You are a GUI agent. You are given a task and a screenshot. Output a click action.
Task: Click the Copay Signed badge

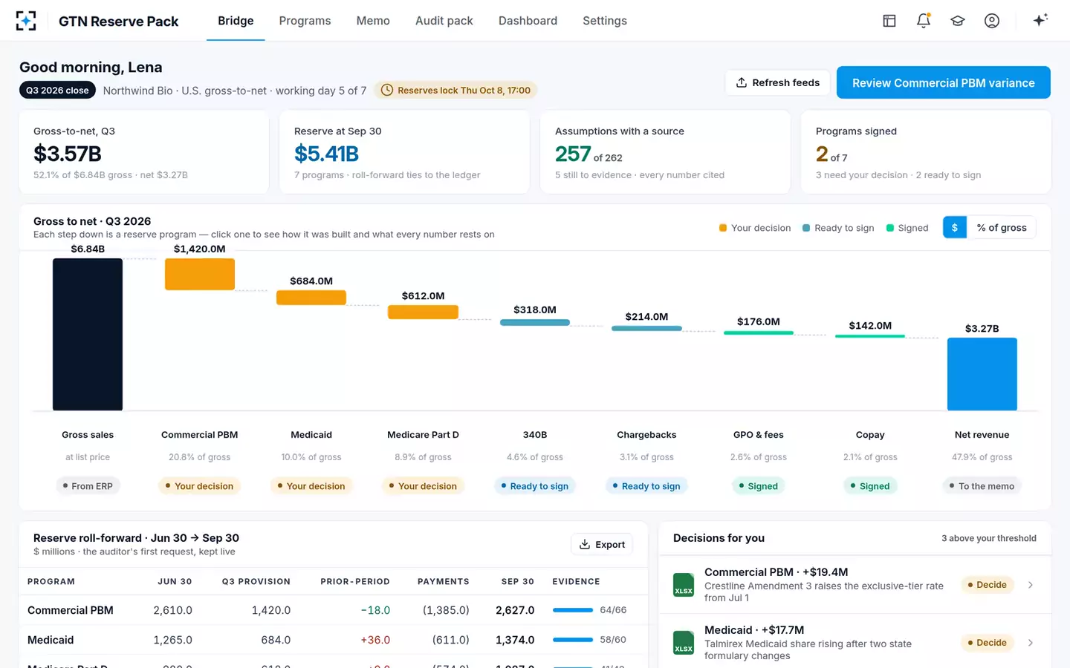[870, 486]
